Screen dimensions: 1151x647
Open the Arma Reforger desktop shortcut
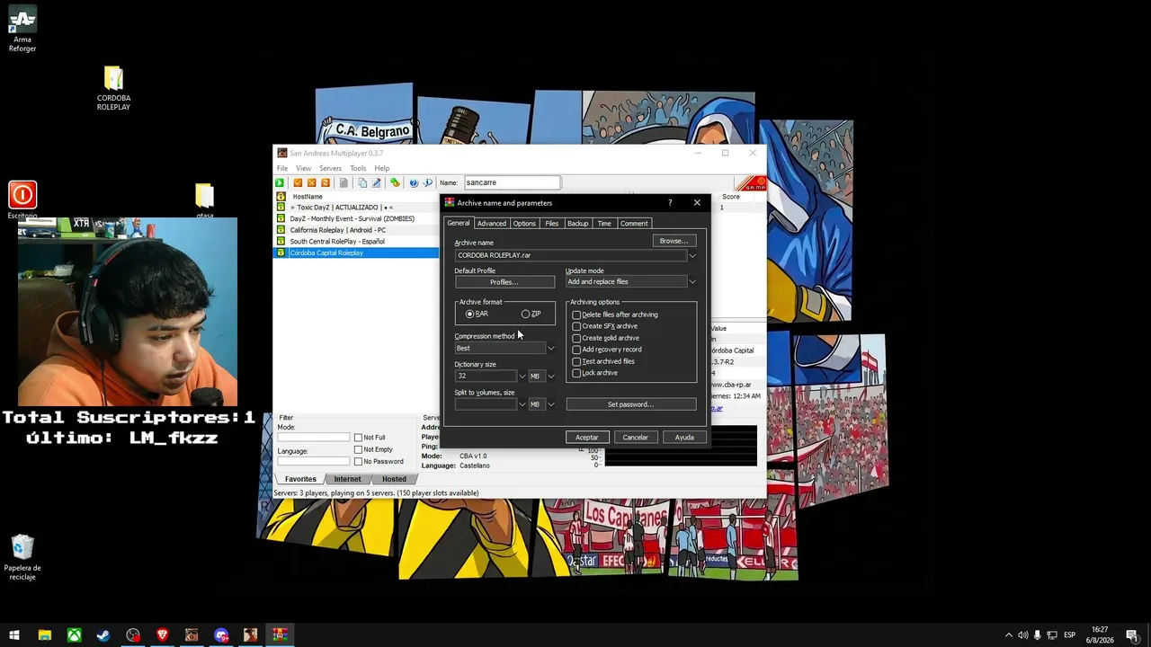point(22,29)
